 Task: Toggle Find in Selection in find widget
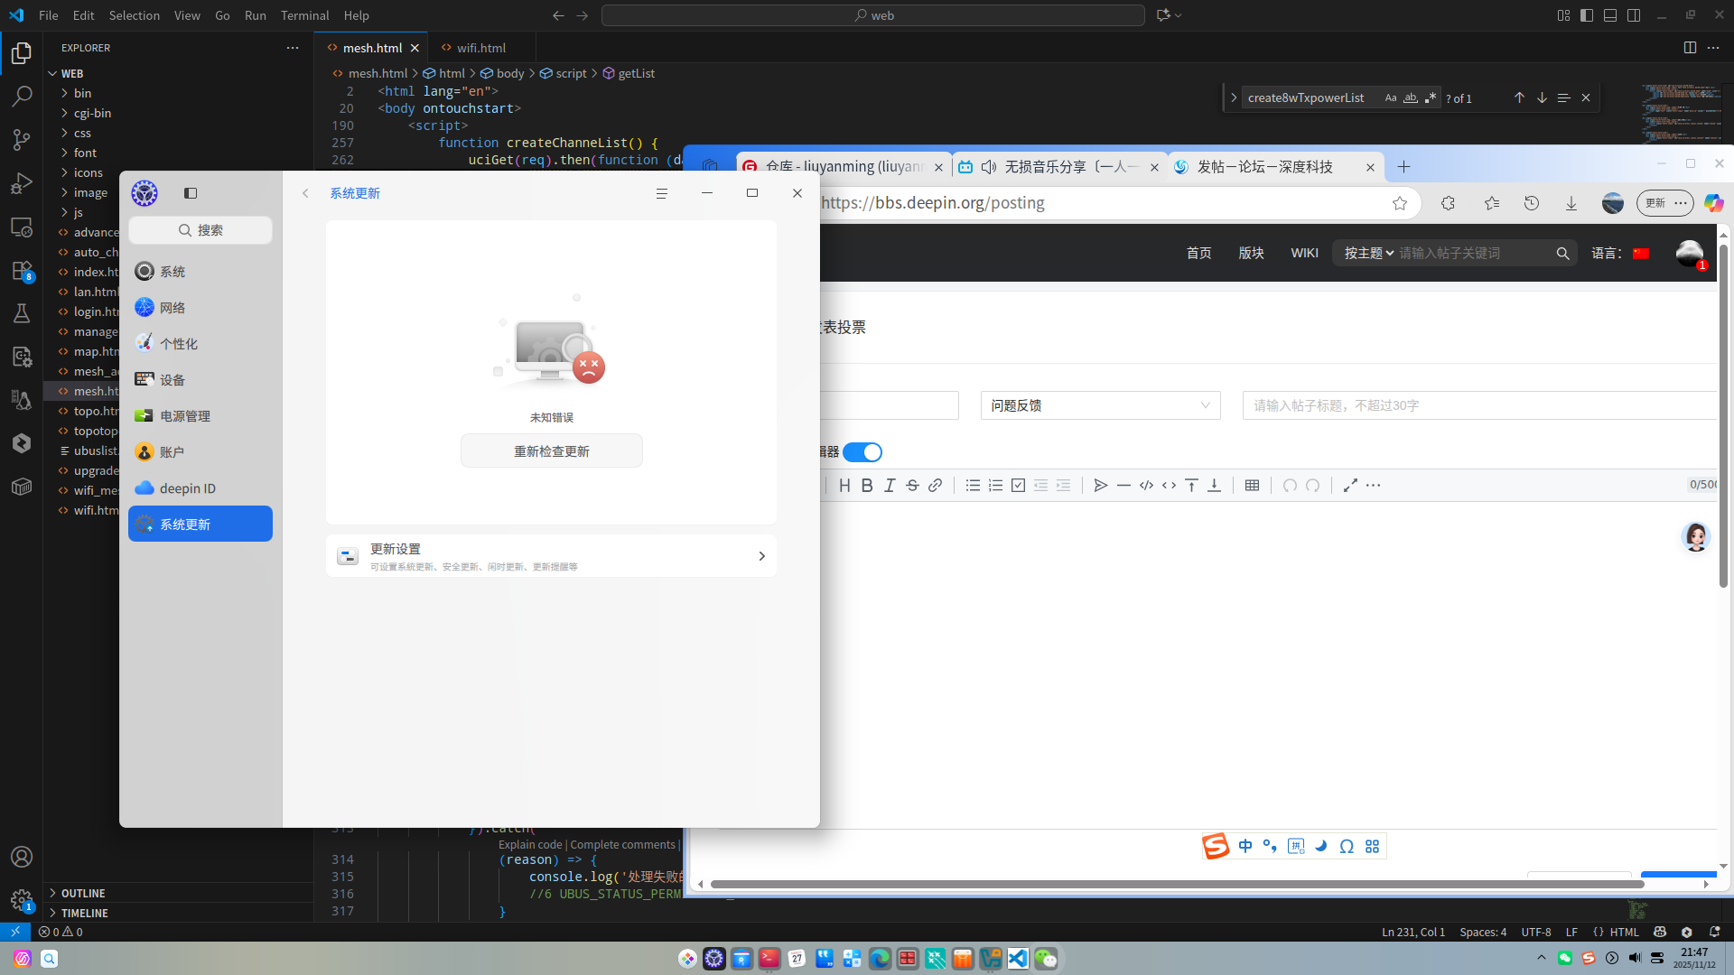pyautogui.click(x=1564, y=97)
